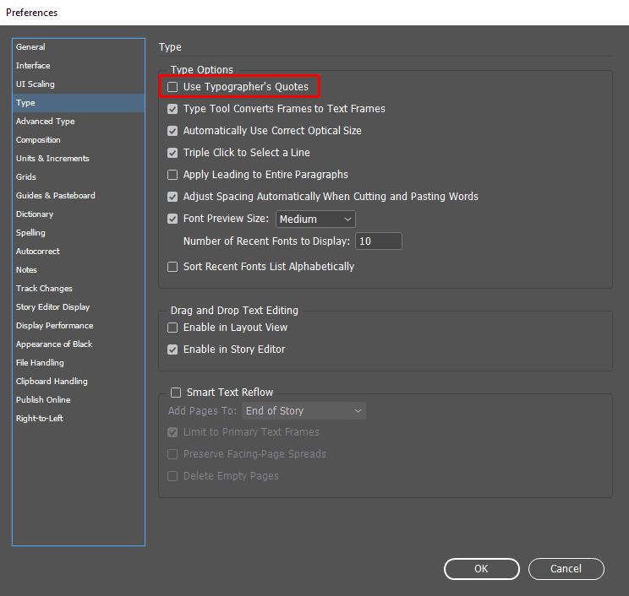Switch to Advanced Type preferences
Viewport: 629px width, 596px height.
[x=46, y=122]
